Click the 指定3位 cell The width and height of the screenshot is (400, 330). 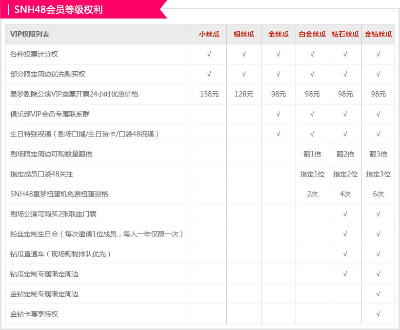click(379, 174)
